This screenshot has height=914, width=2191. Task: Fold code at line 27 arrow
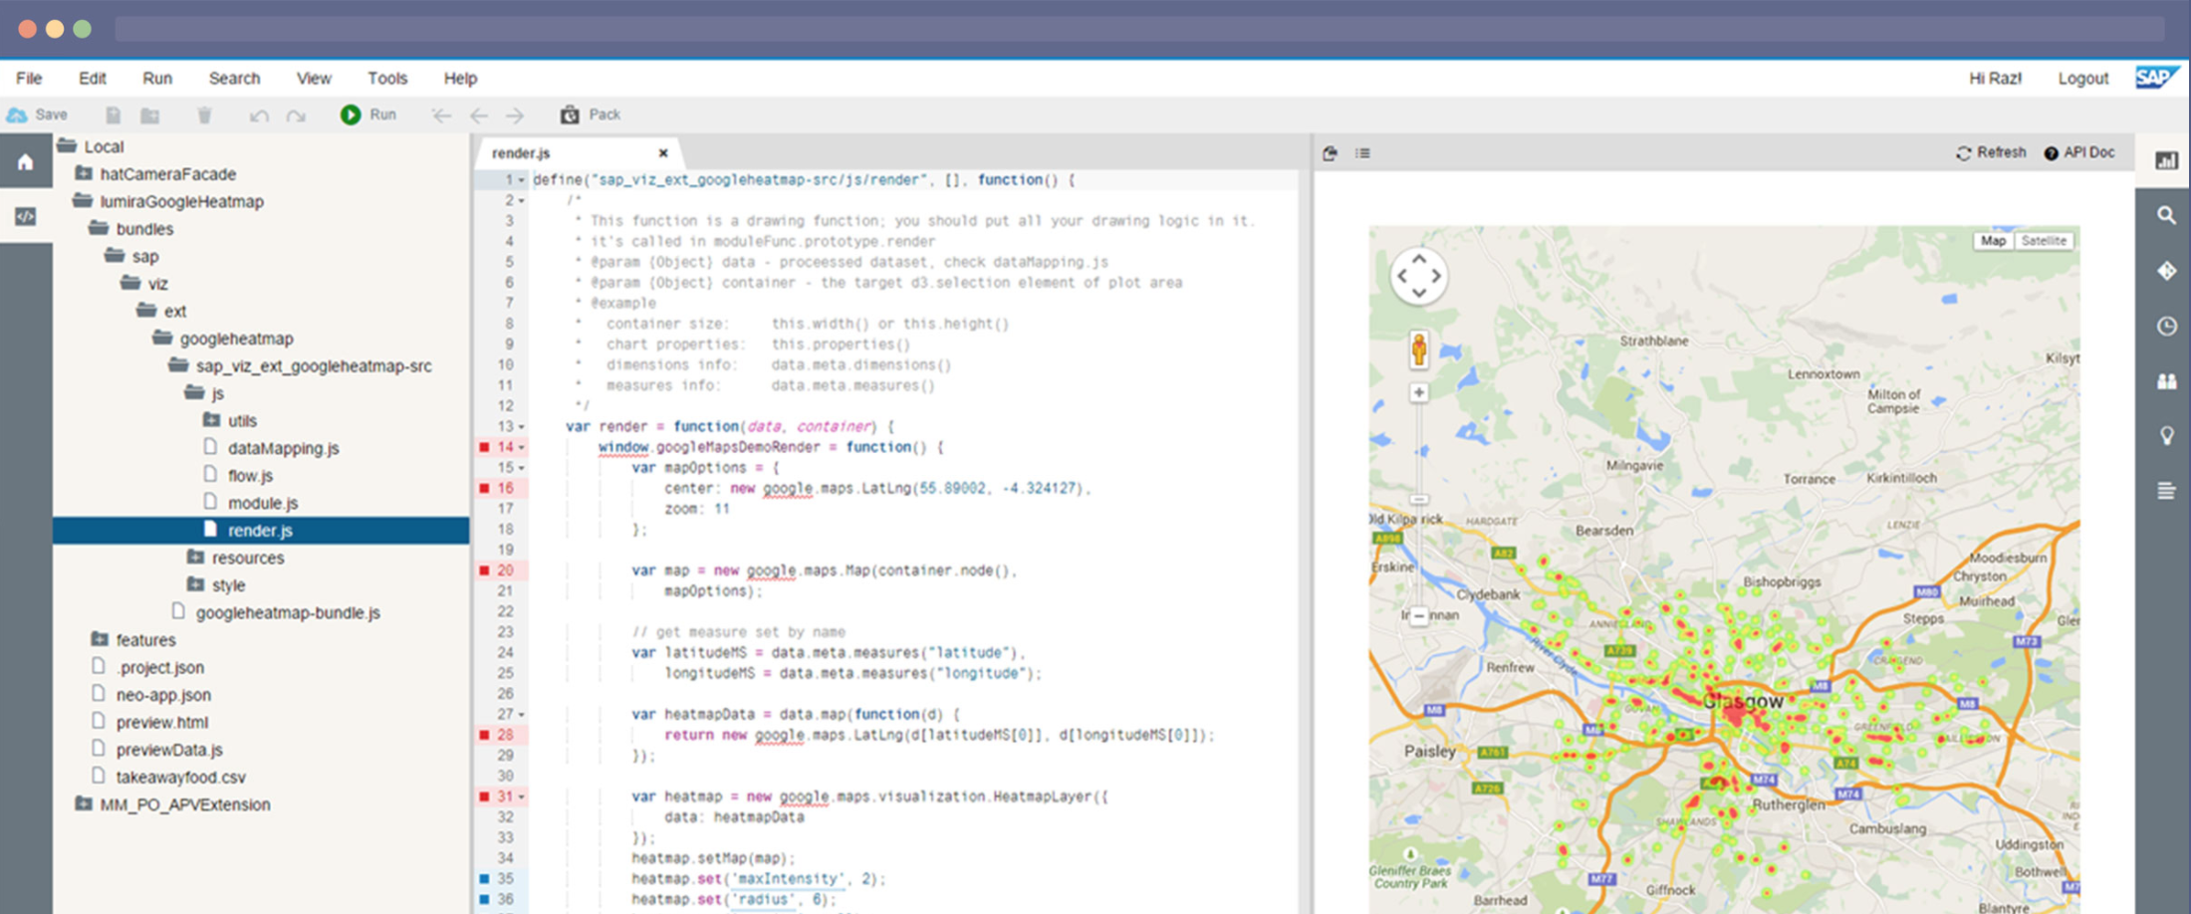pos(521,715)
